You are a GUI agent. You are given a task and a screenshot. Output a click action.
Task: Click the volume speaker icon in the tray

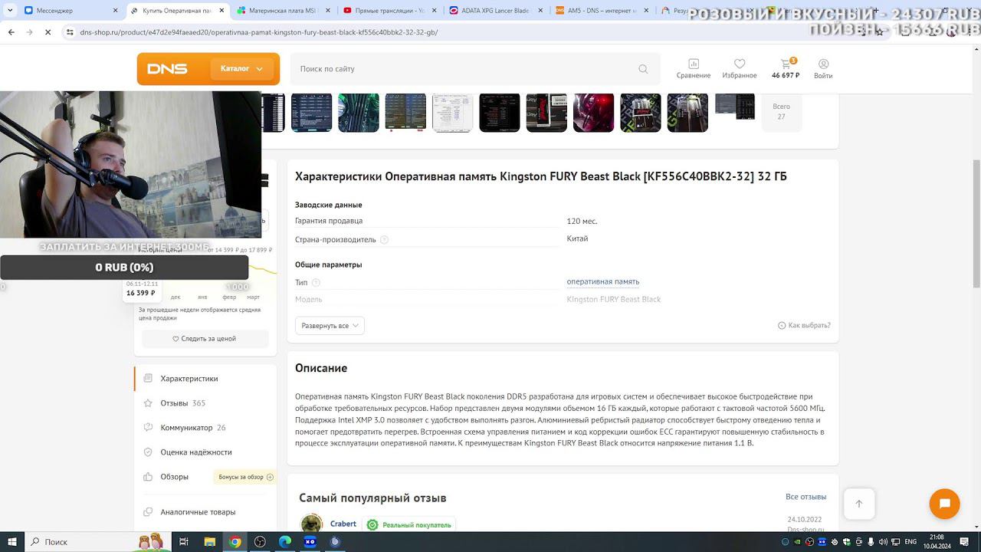coord(883,542)
